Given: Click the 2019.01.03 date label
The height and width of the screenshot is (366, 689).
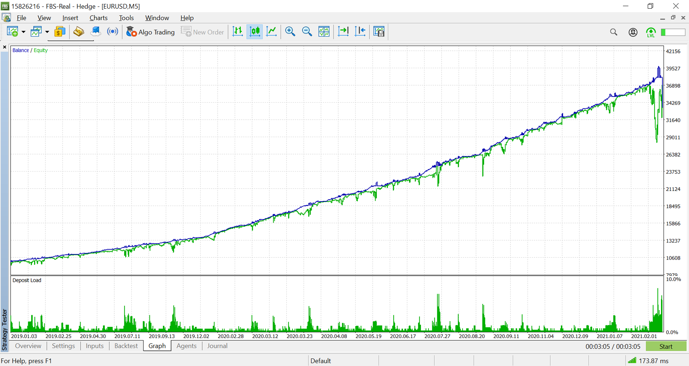Looking at the screenshot, I should pos(24,336).
